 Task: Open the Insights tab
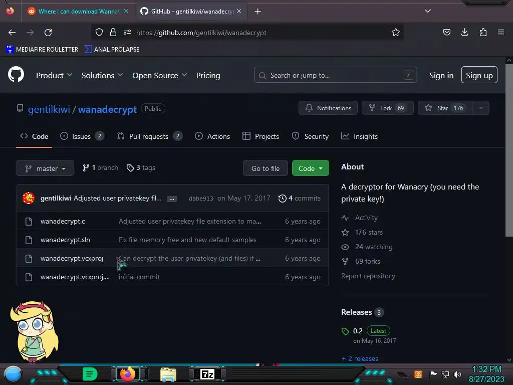coord(359,136)
